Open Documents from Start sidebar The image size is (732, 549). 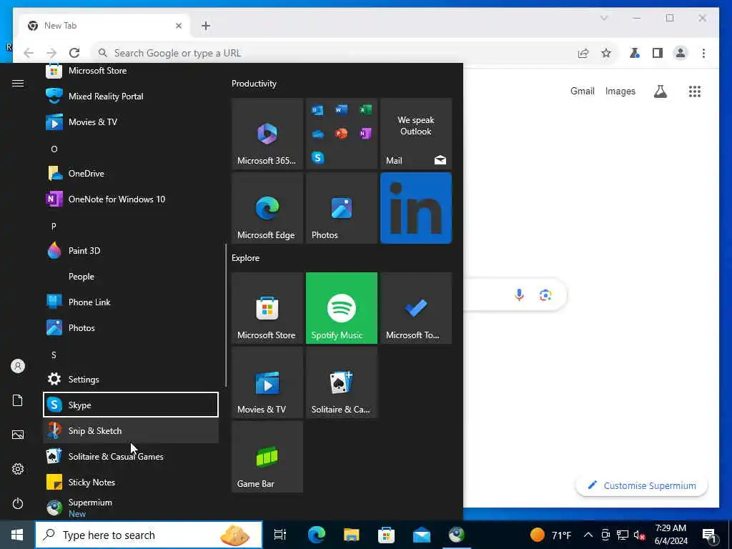(18, 400)
